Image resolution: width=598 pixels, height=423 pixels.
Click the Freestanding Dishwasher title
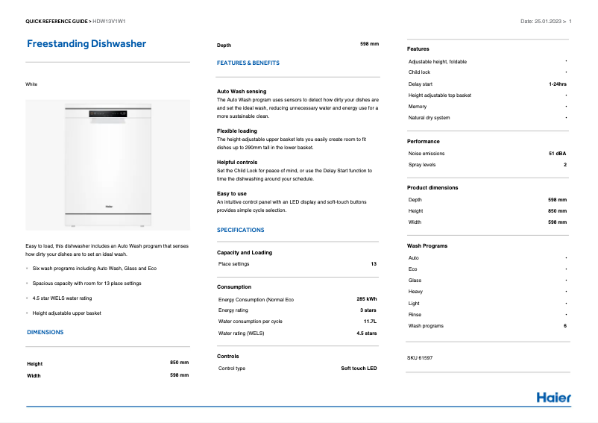click(x=86, y=44)
